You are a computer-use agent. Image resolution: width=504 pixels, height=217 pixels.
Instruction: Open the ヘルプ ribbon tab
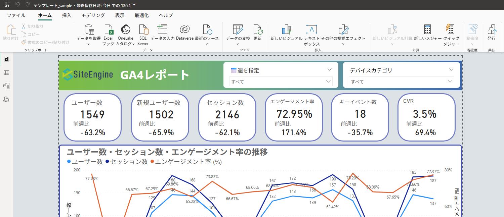[x=166, y=15]
